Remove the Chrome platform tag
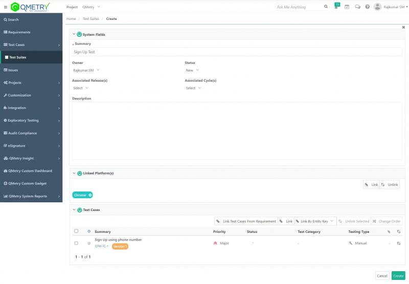This screenshot has height=284, width=409. pyautogui.click(x=90, y=195)
